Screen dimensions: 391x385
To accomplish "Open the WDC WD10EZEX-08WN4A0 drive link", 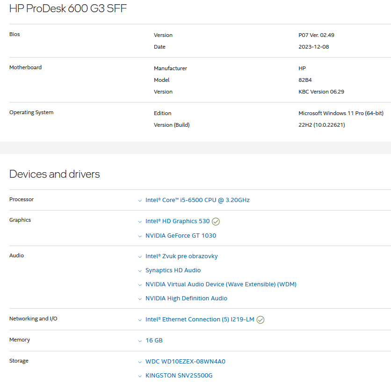I will tap(185, 362).
